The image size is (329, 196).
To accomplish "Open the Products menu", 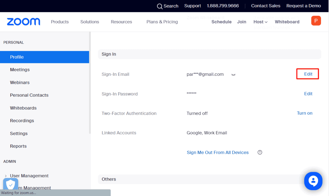I will (60, 22).
